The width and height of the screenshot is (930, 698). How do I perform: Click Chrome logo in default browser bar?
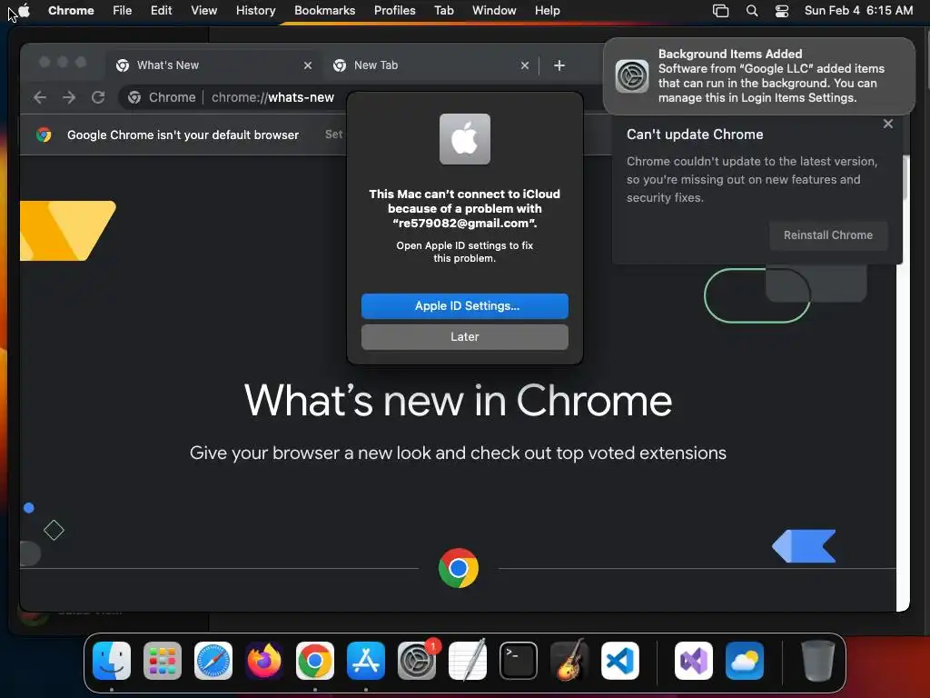pos(44,135)
